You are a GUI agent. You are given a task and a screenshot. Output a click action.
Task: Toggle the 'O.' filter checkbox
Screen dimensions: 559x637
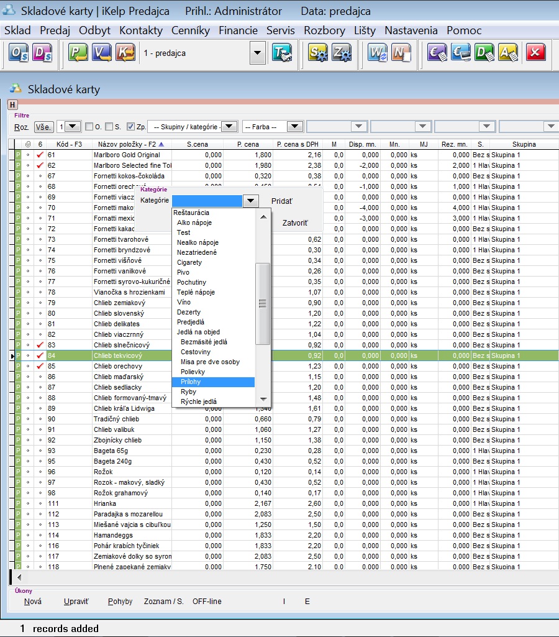[x=89, y=127]
